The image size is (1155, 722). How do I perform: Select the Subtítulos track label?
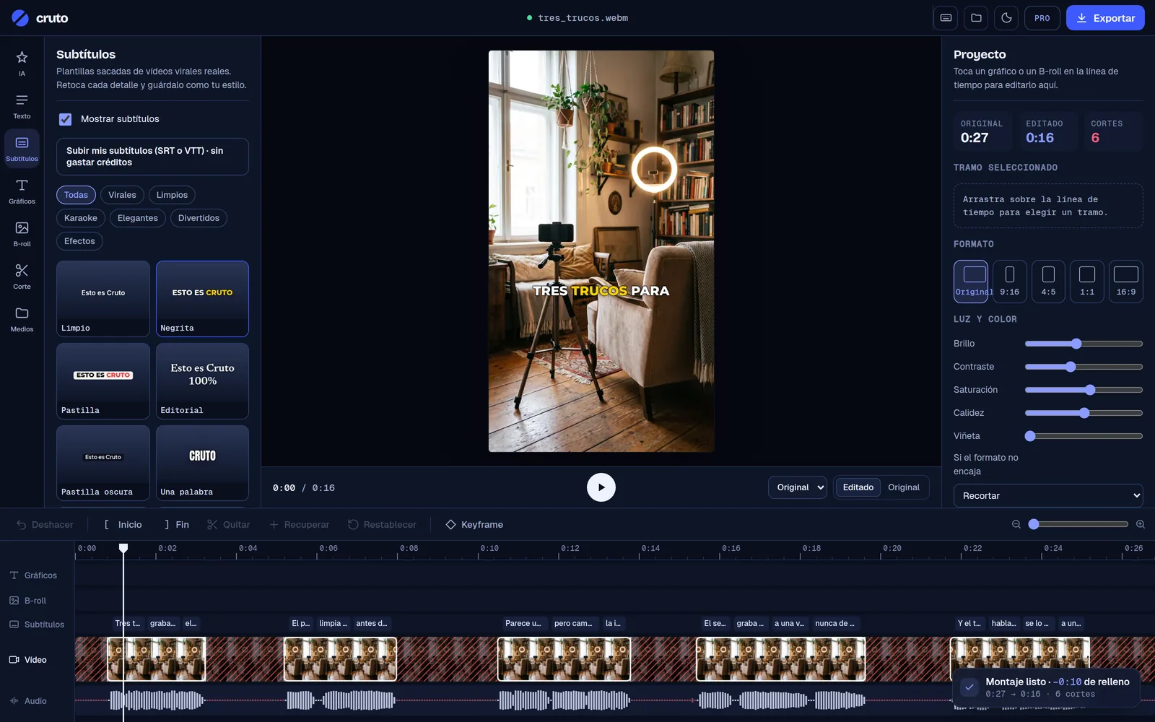click(x=37, y=625)
